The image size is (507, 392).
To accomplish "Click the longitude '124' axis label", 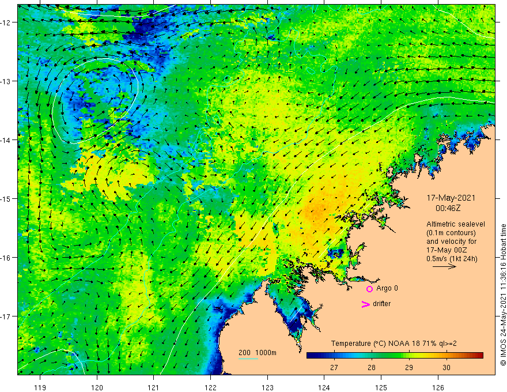I will pyautogui.click(x=324, y=387).
